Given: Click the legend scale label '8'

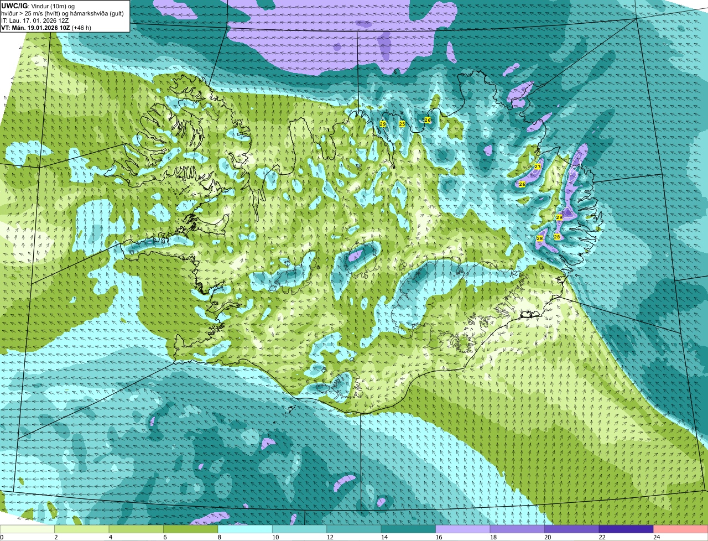Looking at the screenshot, I should (x=219, y=537).
